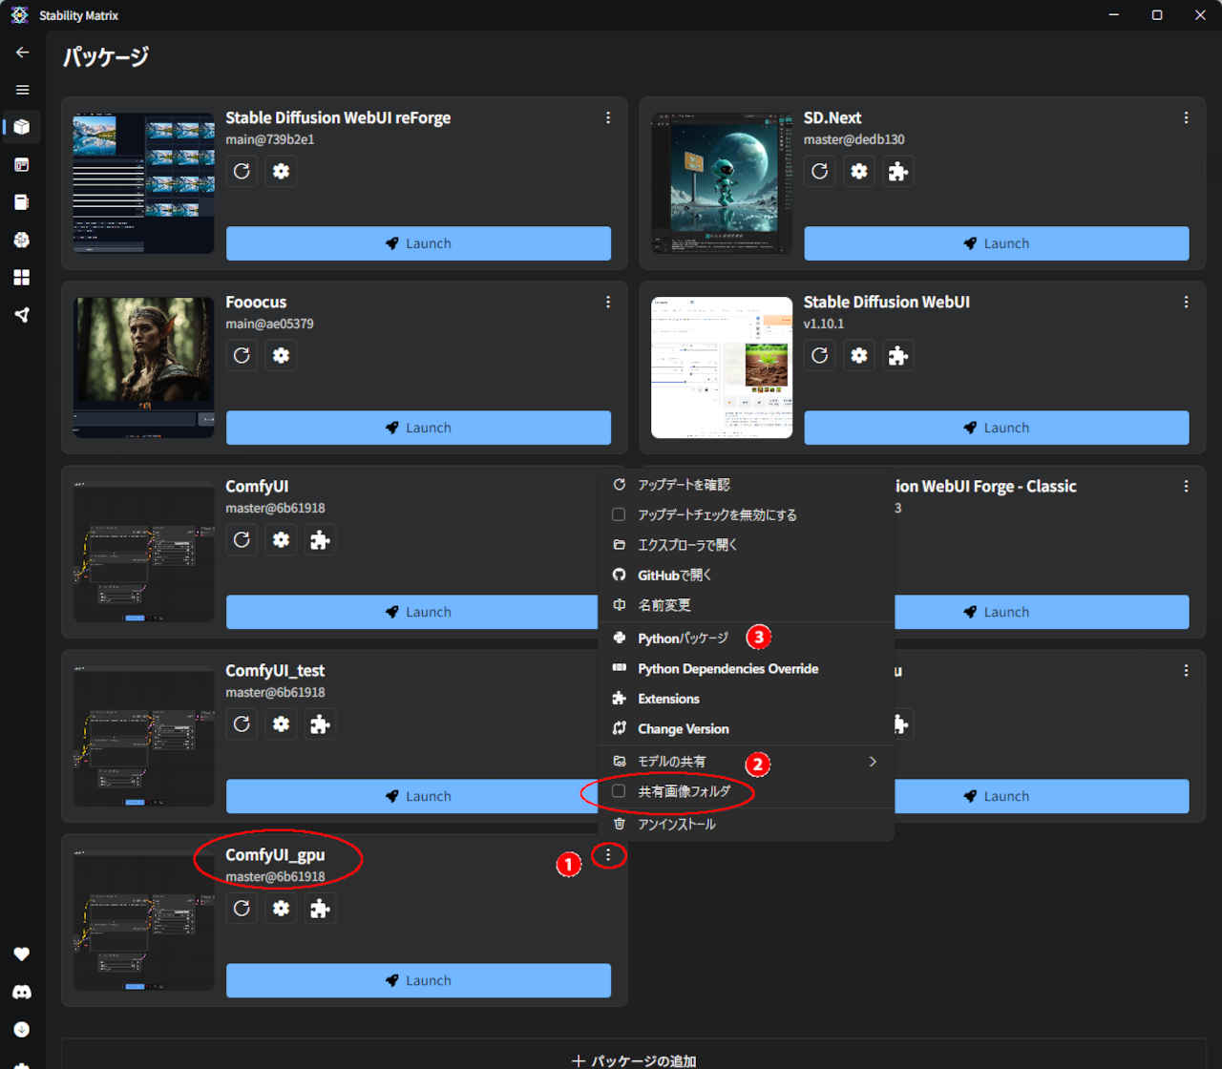The height and width of the screenshot is (1069, 1222).
Task: Open gear settings on ComfyUI_gpu card
Action: coord(281,908)
